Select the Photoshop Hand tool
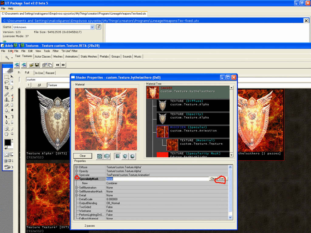Screen dimensions: 311x233 [x=7, y=134]
